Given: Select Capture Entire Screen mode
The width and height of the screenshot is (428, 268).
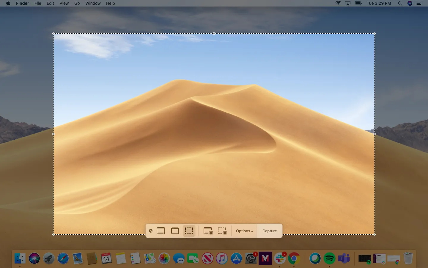Looking at the screenshot, I should [x=161, y=231].
